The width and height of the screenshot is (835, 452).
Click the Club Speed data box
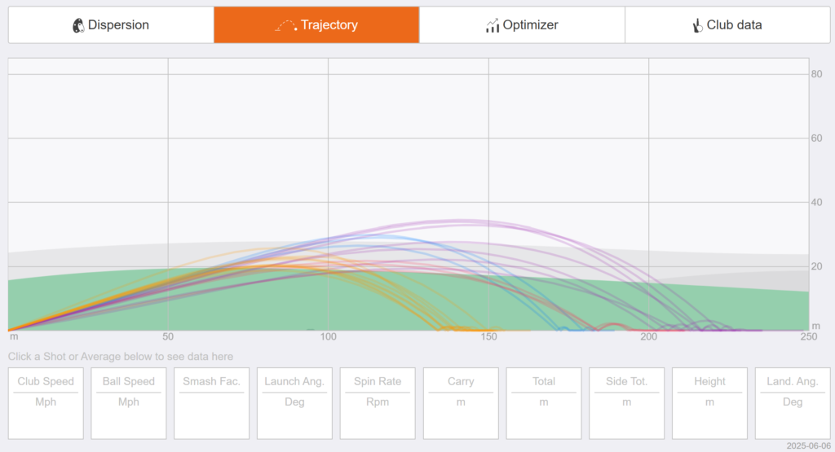click(46, 403)
